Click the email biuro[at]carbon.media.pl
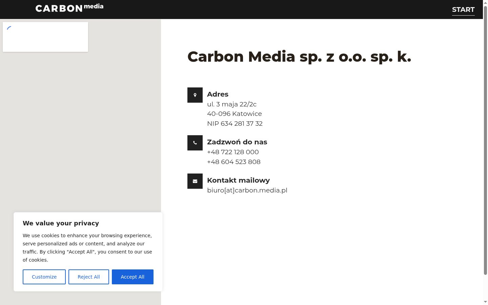Image resolution: width=488 pixels, height=305 pixels. (x=247, y=190)
